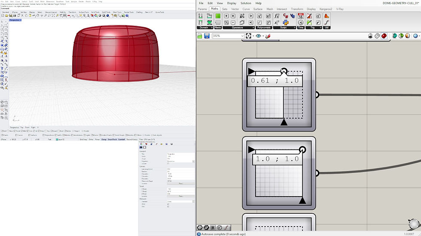The image size is (421, 236).
Task: Expand the Script panel with plus button
Action: 295,27
